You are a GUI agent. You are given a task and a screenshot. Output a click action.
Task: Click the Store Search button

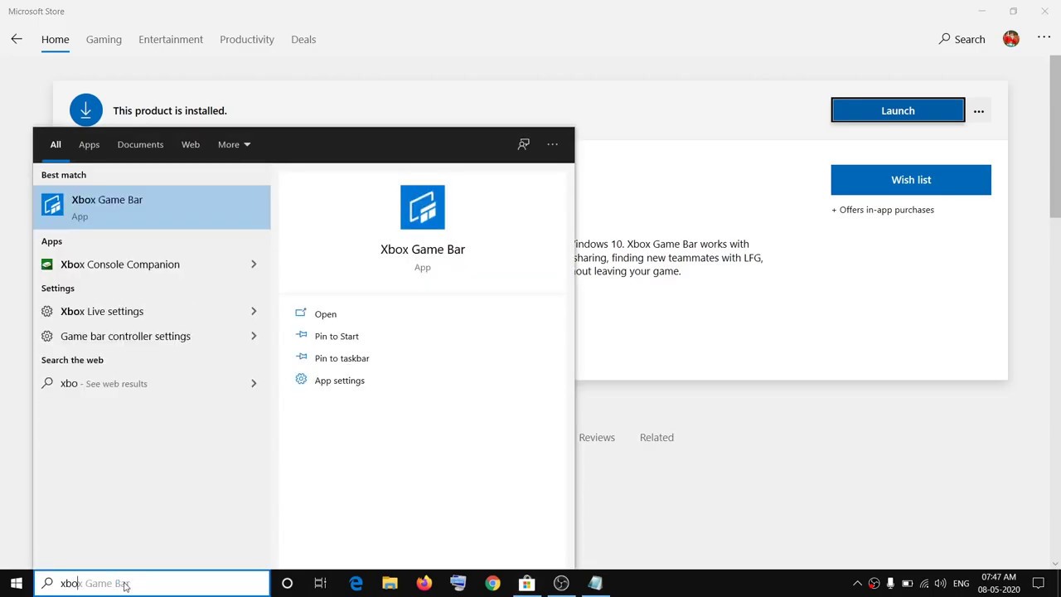pyautogui.click(x=962, y=39)
